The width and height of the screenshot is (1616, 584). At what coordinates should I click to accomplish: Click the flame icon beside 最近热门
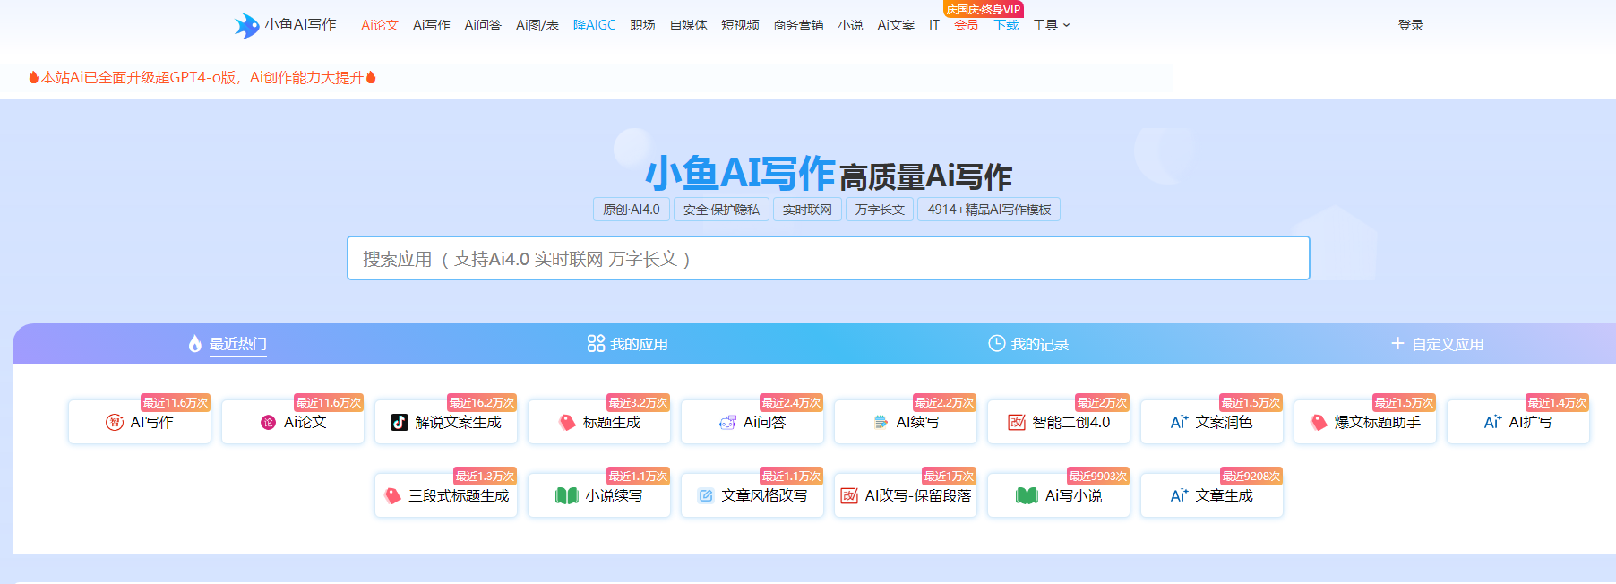coord(195,344)
